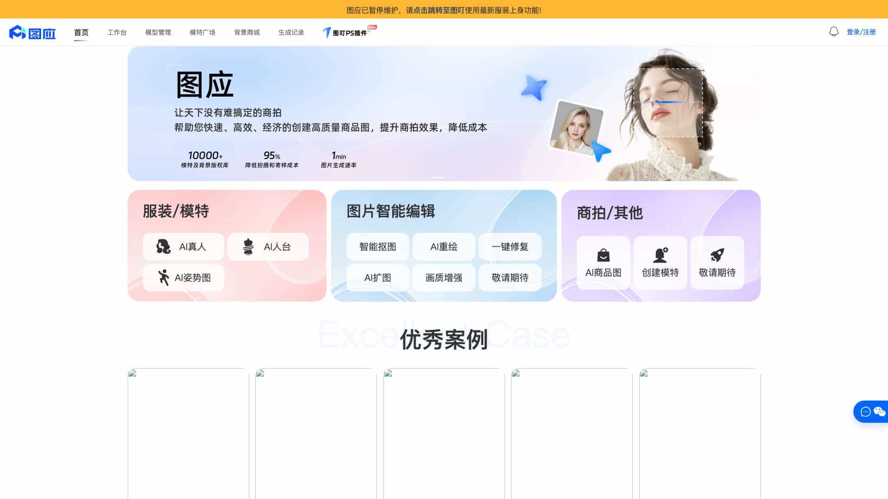Open the floating customer service chat widget
888x499 pixels.
[871, 411]
